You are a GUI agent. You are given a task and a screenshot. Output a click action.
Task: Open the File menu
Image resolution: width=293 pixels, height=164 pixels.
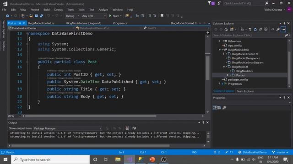click(4, 10)
